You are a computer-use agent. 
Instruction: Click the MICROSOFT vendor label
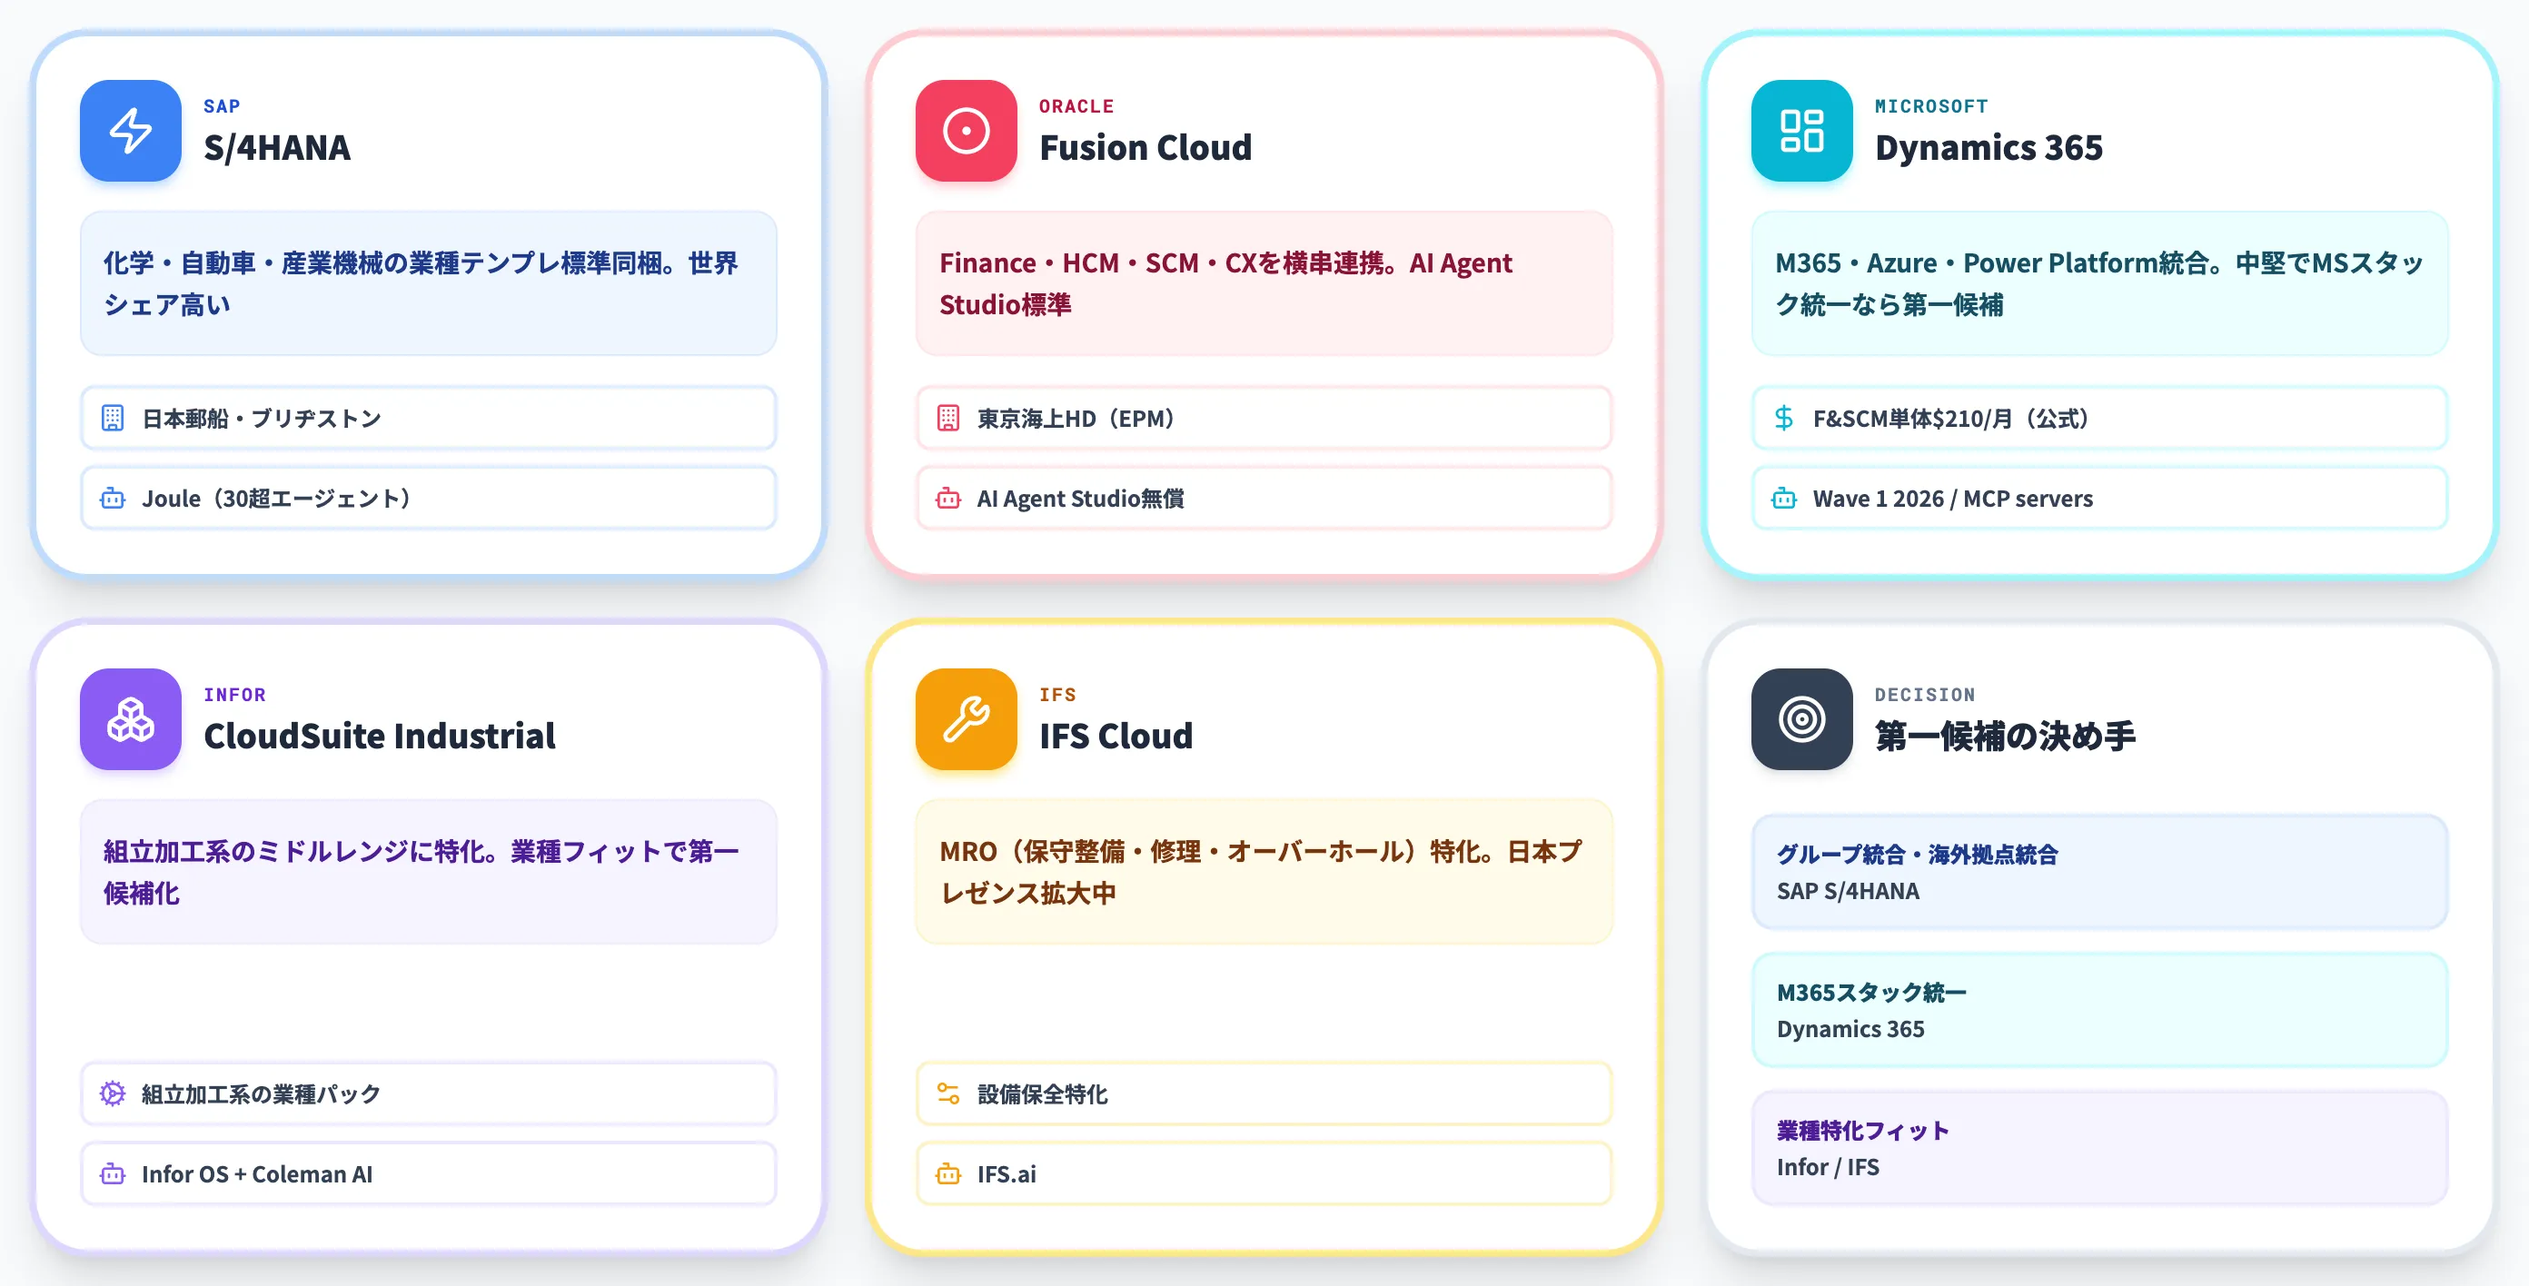[1931, 106]
